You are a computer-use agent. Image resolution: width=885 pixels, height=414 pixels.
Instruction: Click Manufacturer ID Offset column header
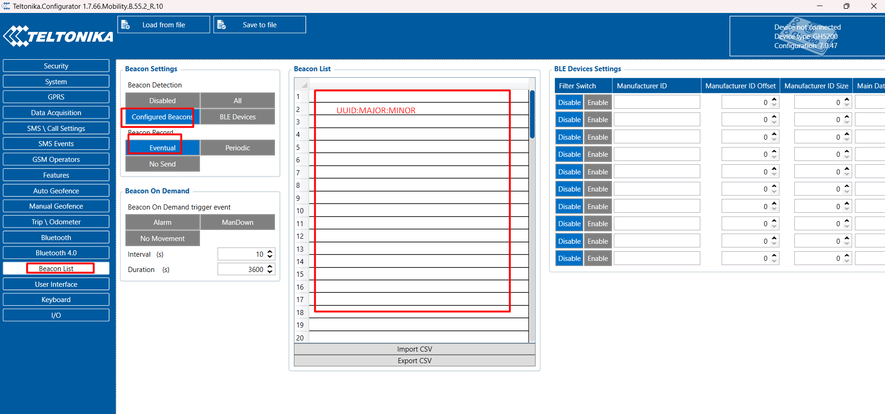pos(741,86)
